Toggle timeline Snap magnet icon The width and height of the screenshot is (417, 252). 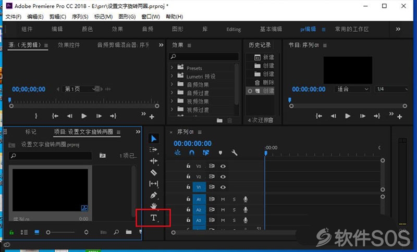[192, 153]
